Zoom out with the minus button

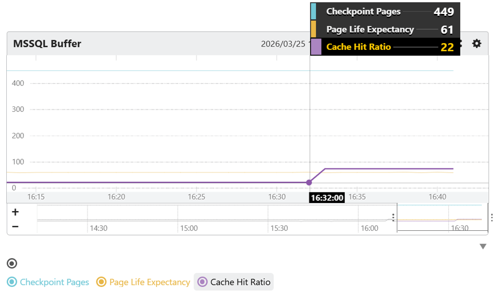tap(15, 226)
